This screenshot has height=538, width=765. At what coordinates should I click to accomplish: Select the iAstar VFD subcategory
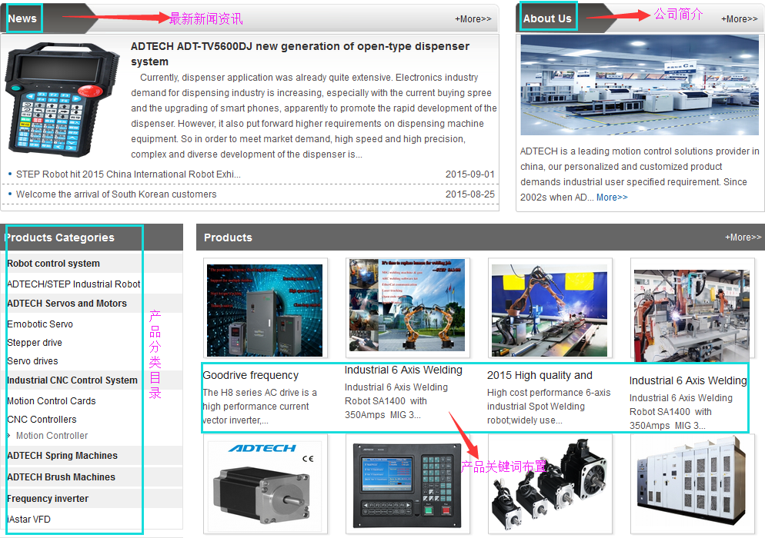point(28,520)
